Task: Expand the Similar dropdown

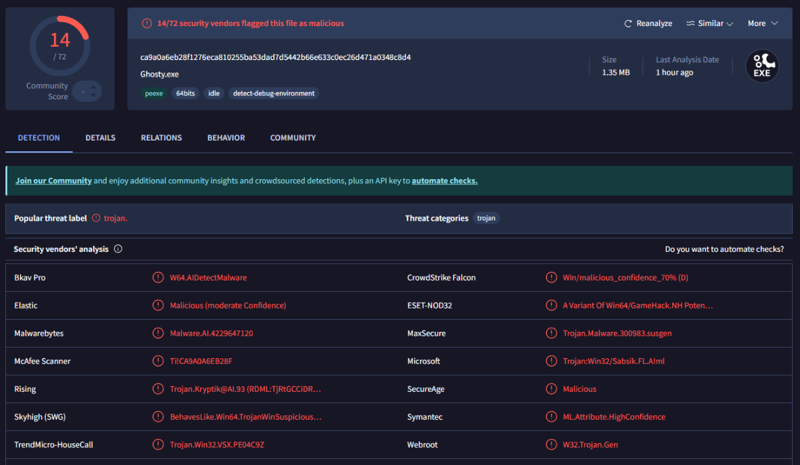Action: (x=709, y=23)
